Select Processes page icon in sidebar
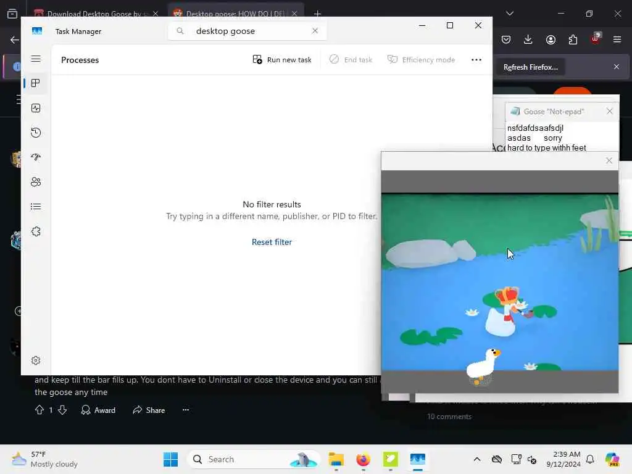The height and width of the screenshot is (474, 632). [x=36, y=83]
